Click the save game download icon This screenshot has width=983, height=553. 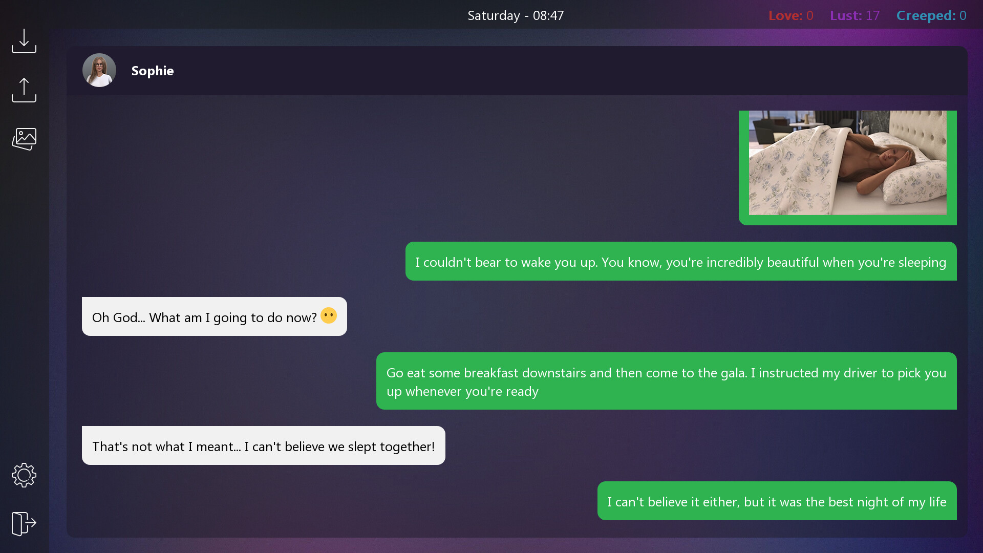[x=24, y=41]
